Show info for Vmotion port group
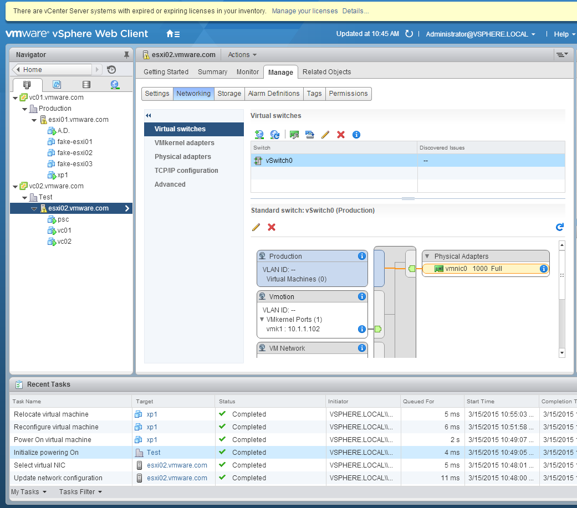This screenshot has width=577, height=508. tap(362, 296)
